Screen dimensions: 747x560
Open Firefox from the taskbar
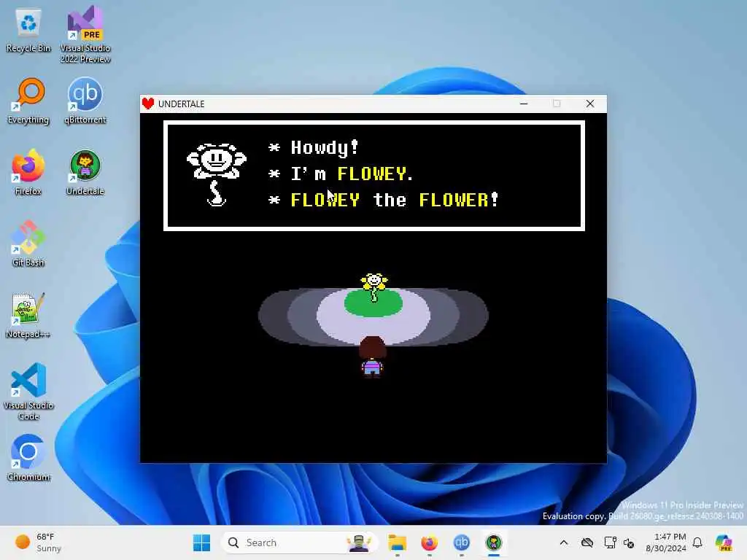429,542
